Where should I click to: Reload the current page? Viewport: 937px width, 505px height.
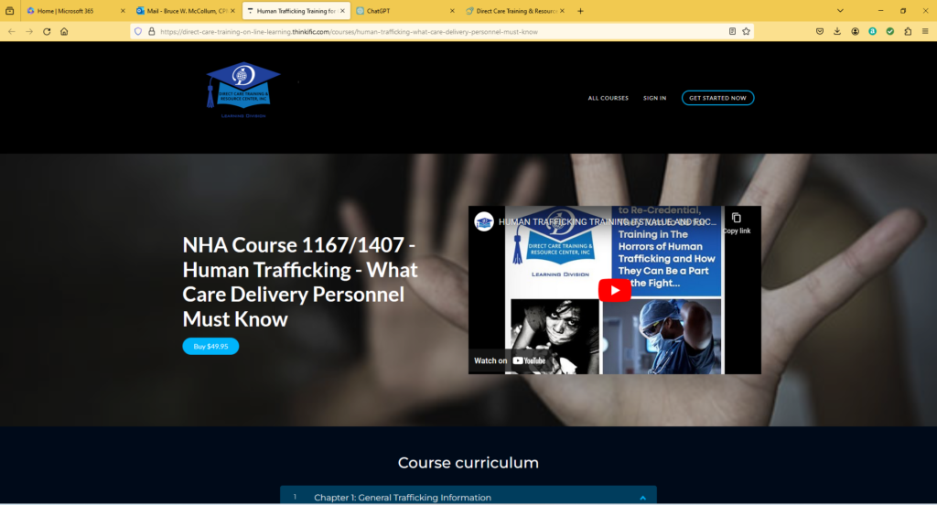pos(46,31)
